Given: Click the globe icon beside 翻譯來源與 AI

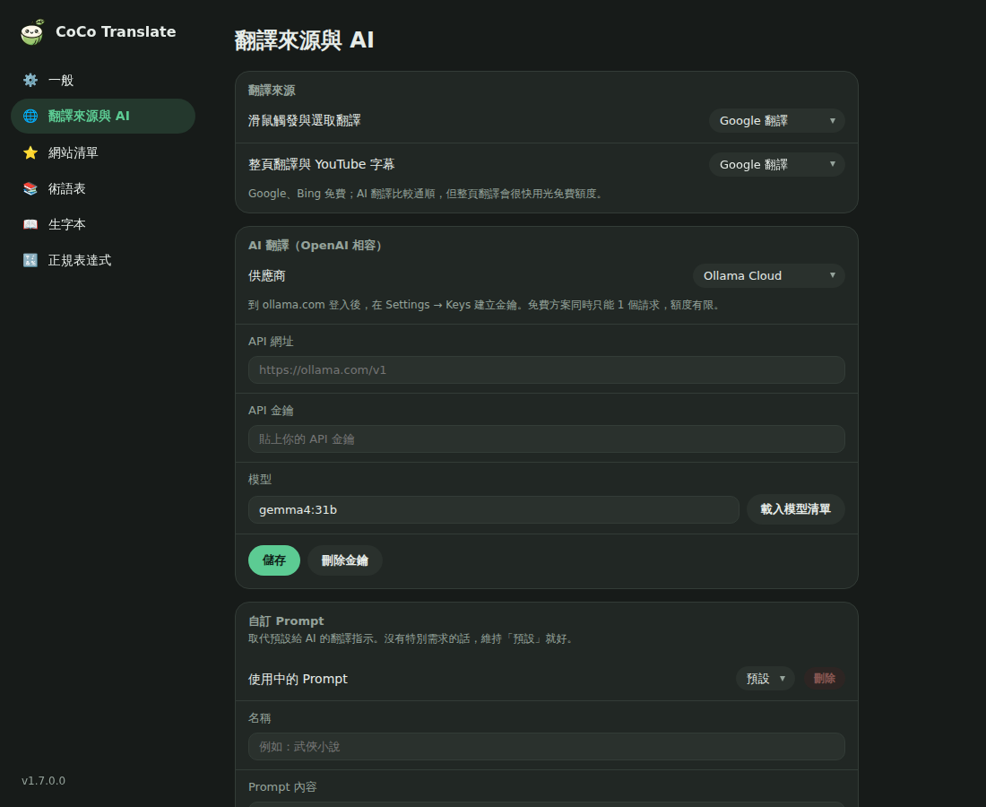Looking at the screenshot, I should coord(30,116).
